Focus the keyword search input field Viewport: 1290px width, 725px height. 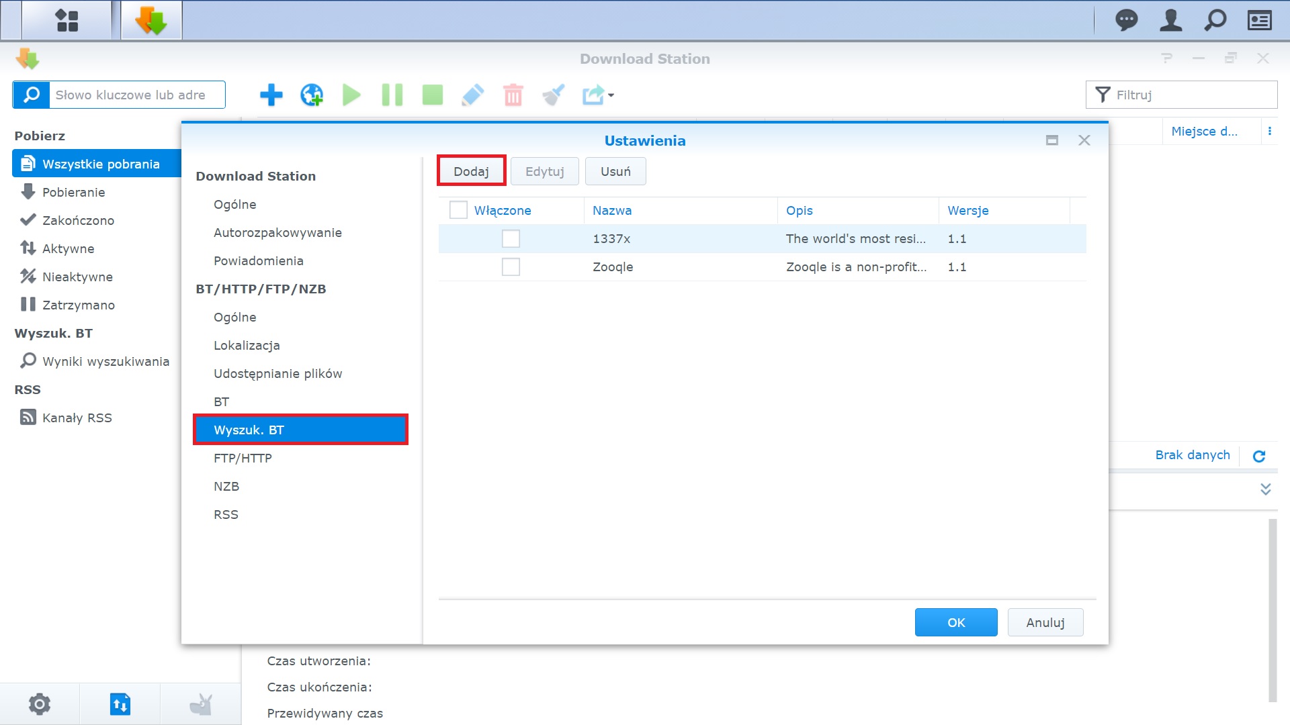pos(137,95)
